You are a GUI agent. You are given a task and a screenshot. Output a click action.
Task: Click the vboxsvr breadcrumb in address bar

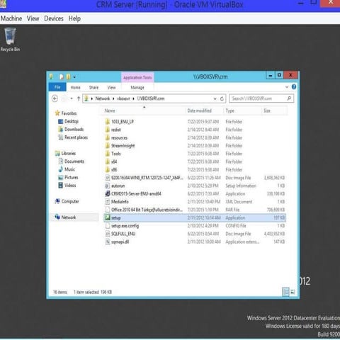(123, 98)
